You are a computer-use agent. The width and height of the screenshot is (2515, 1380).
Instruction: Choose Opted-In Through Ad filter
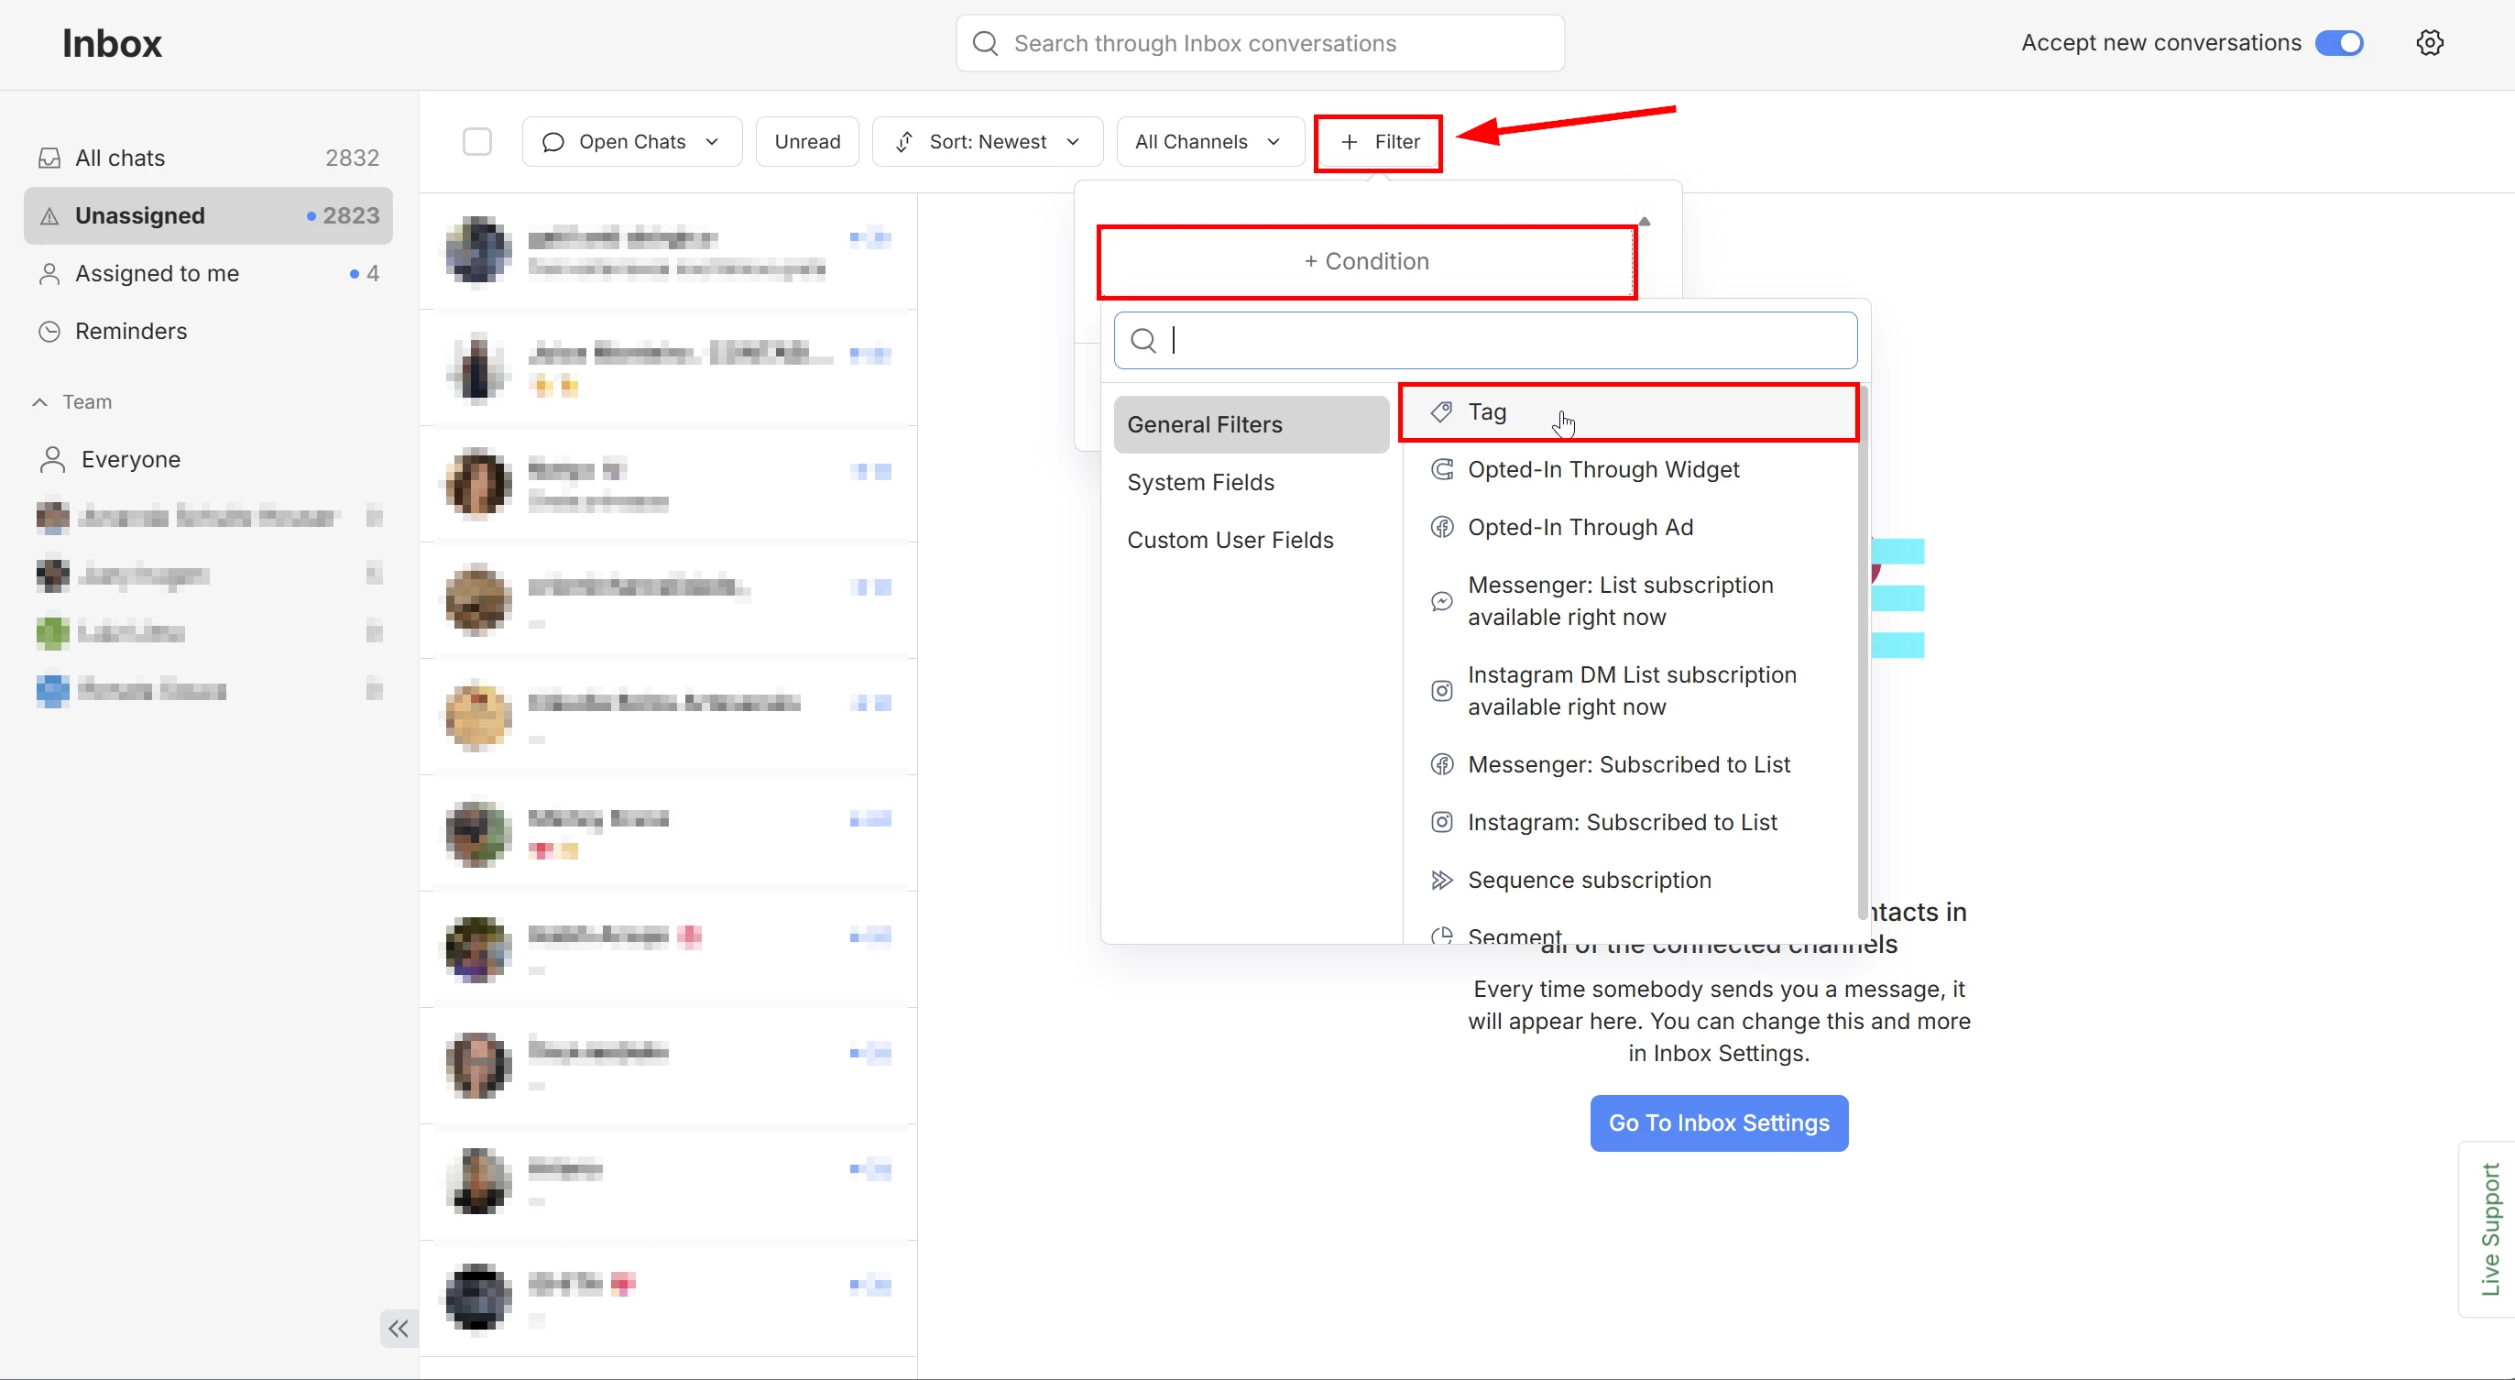[x=1580, y=528]
